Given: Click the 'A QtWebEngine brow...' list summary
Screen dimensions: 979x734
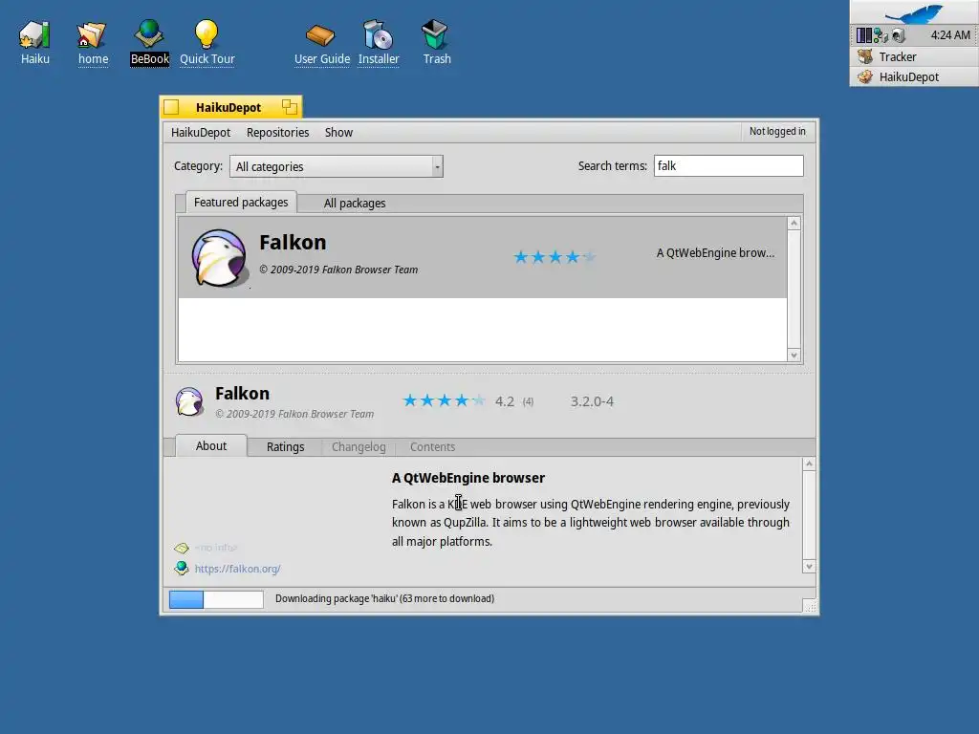Looking at the screenshot, I should (715, 252).
